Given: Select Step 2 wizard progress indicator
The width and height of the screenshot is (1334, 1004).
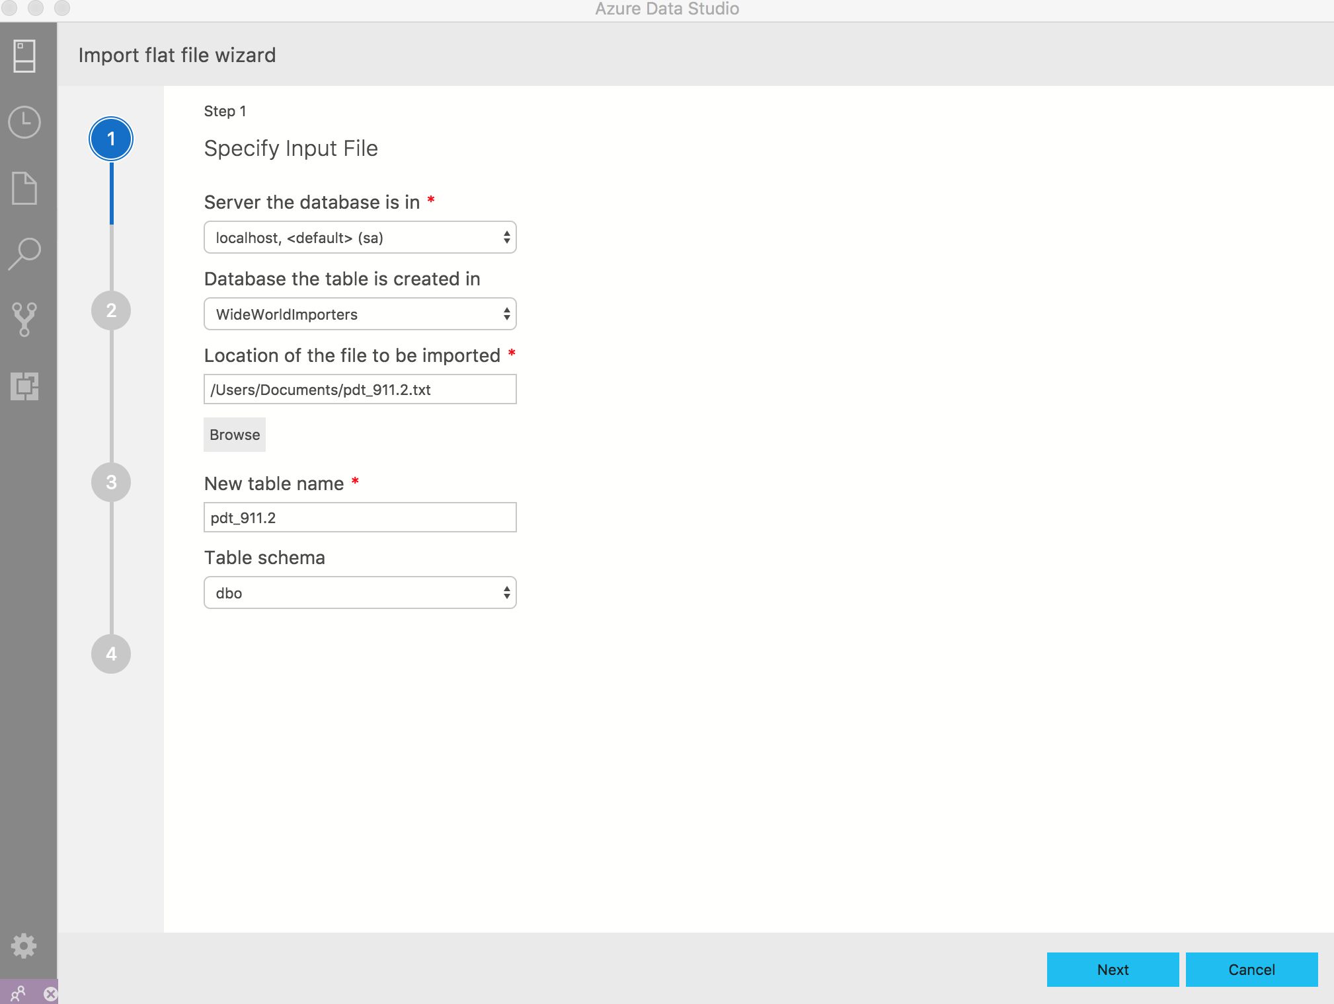Looking at the screenshot, I should click(x=110, y=309).
